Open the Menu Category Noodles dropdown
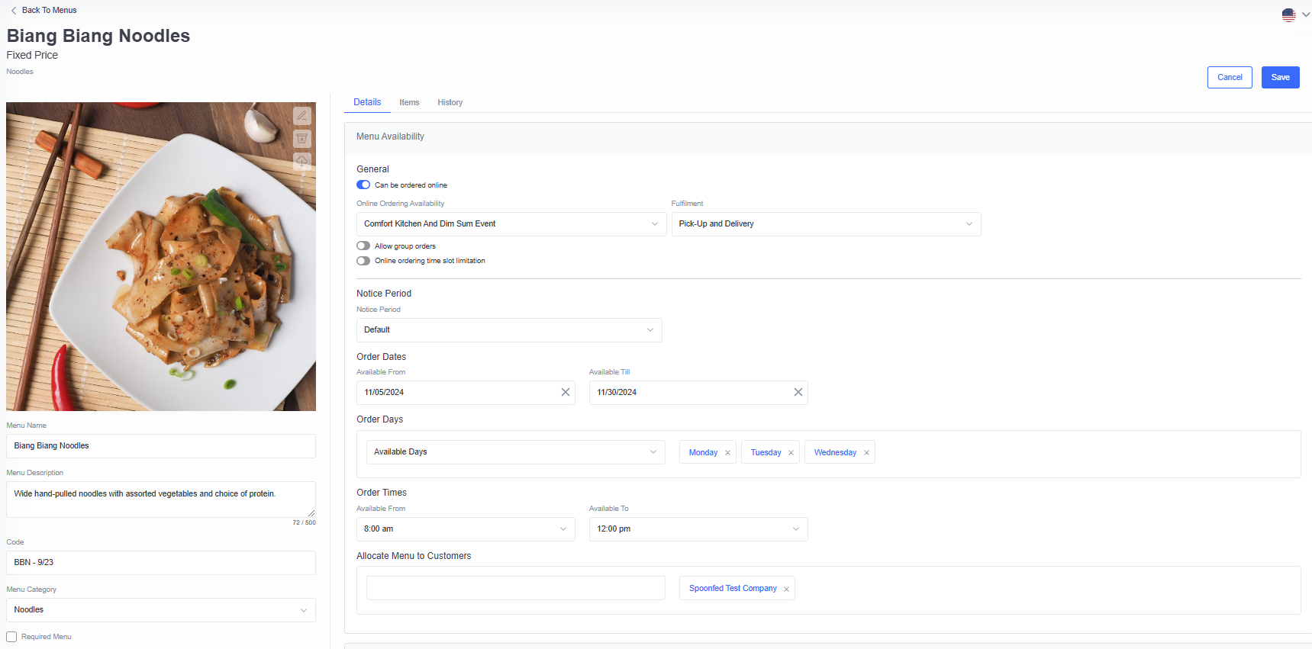1312x649 pixels. [161, 610]
